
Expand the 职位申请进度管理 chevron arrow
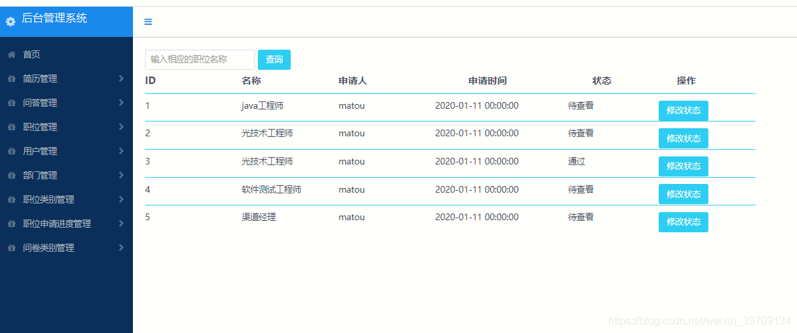121,223
